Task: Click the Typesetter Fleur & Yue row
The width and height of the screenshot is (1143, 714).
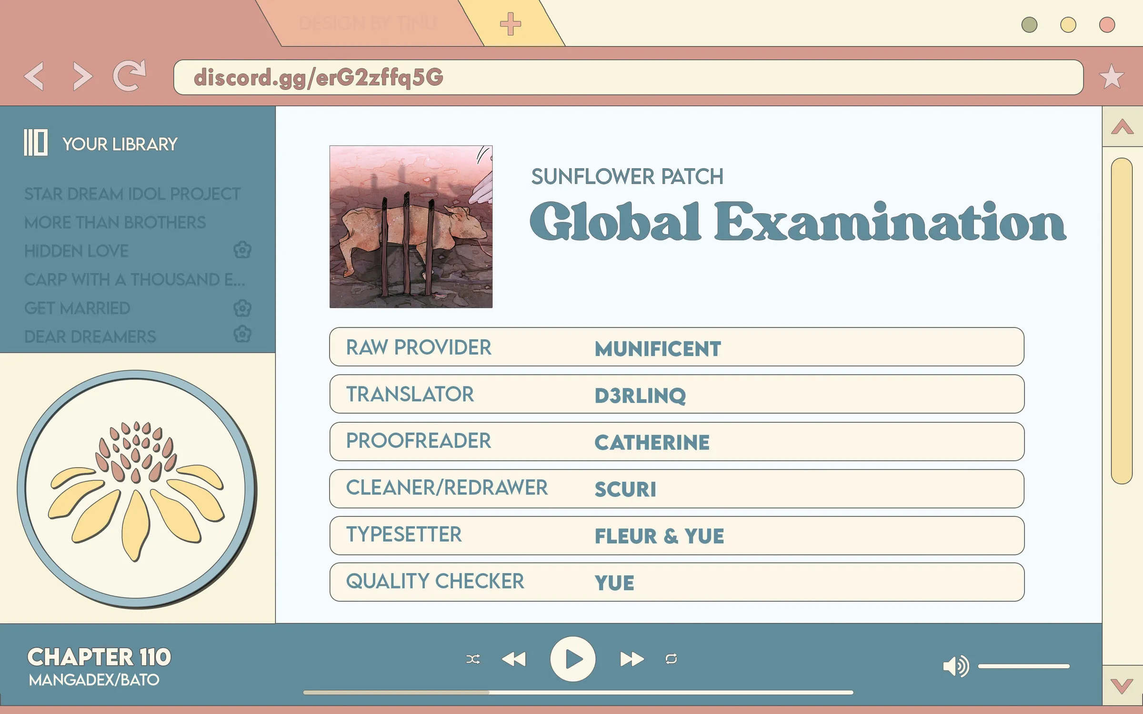Action: (x=677, y=535)
